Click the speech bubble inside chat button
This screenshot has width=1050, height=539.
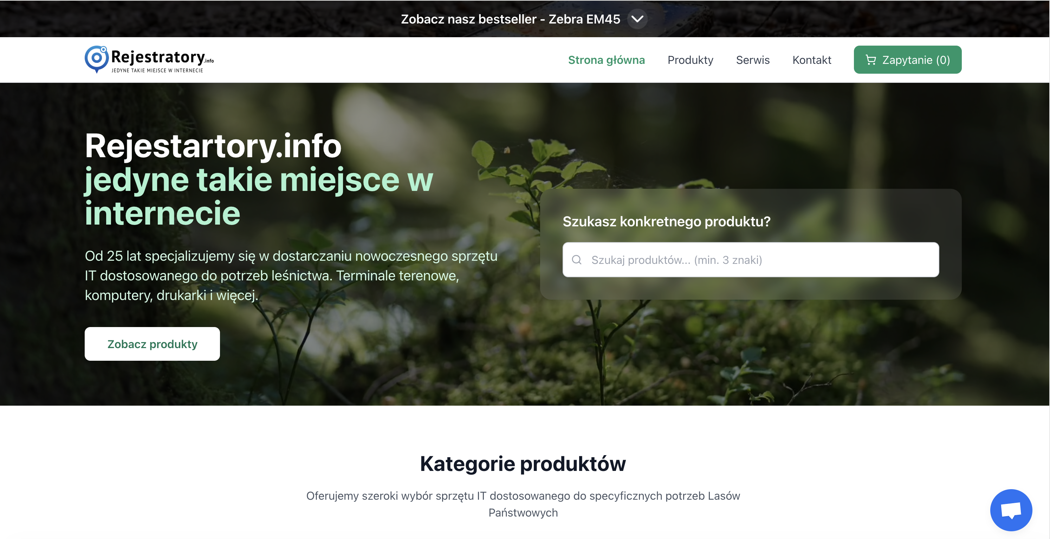point(1011,510)
